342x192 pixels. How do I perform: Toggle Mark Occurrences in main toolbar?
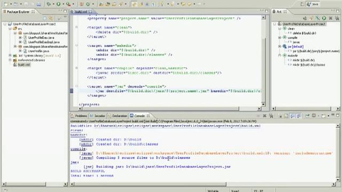134,4
